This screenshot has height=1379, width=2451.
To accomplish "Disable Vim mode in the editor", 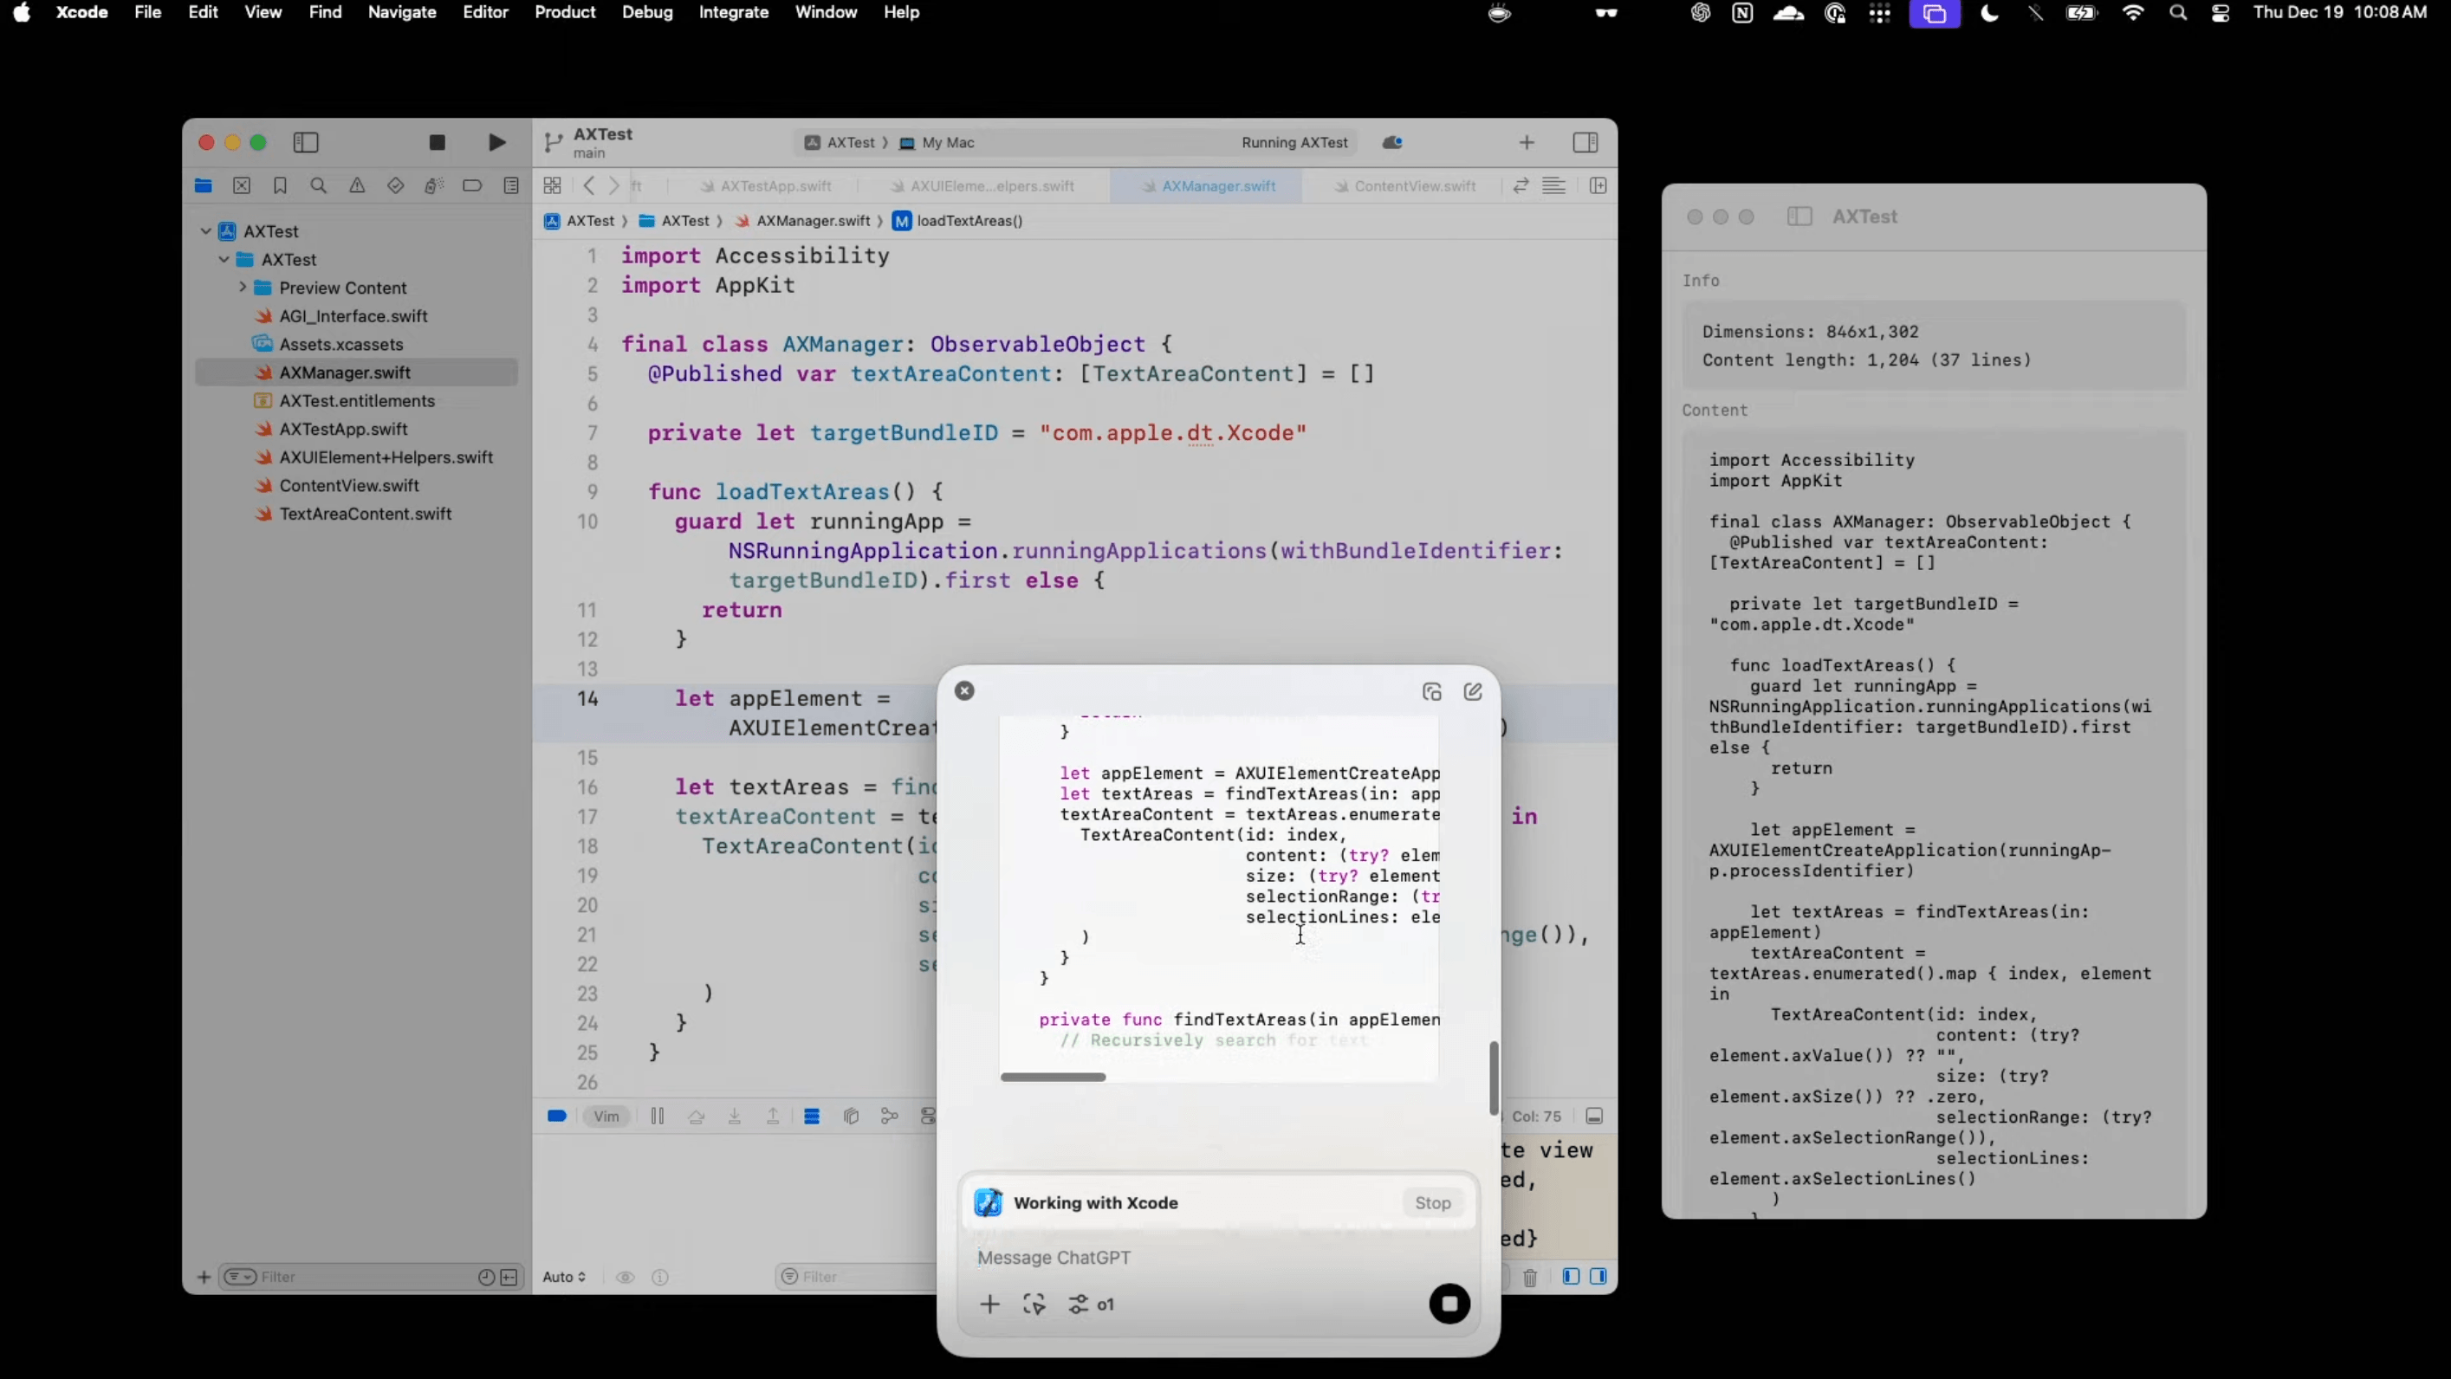I will coord(607,1116).
